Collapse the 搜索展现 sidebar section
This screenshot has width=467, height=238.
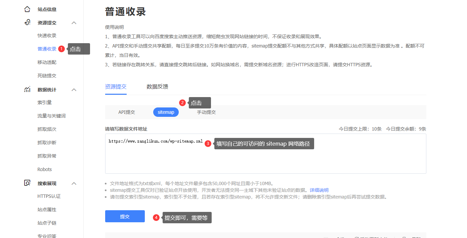pyautogui.click(x=74, y=183)
